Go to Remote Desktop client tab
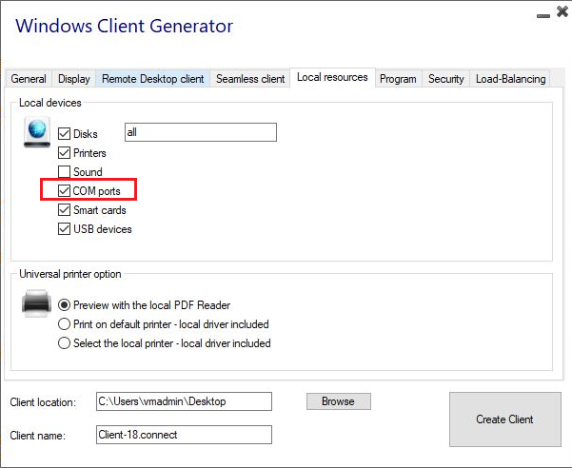Image resolution: width=572 pixels, height=468 pixels. pyautogui.click(x=152, y=79)
